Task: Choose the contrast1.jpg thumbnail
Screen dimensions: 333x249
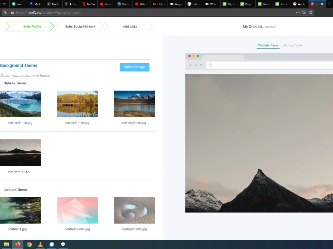Action: pyautogui.click(x=20, y=210)
